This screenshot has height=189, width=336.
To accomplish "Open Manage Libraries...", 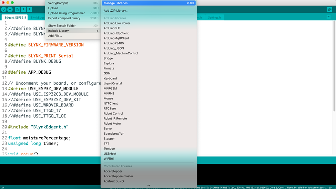I will click(x=149, y=3).
